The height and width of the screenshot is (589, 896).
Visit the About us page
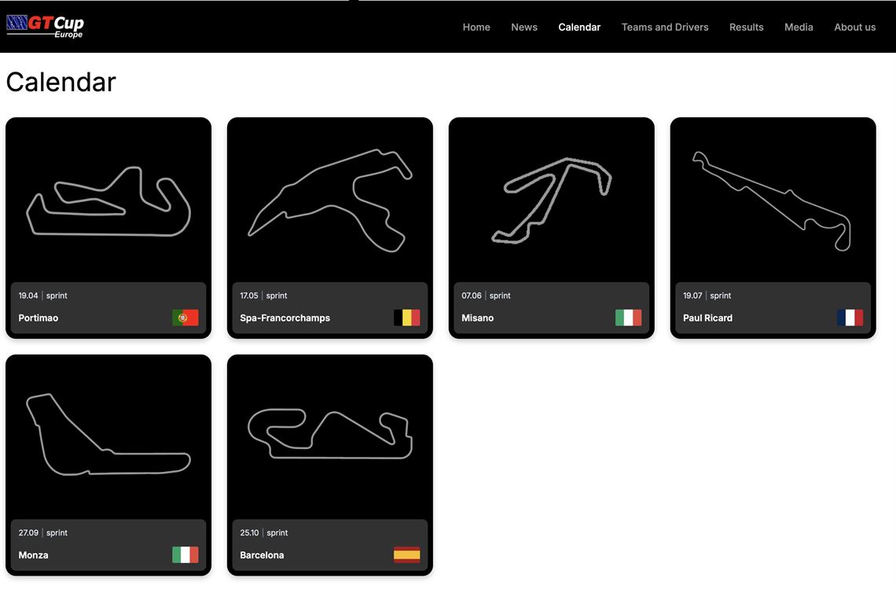tap(855, 27)
